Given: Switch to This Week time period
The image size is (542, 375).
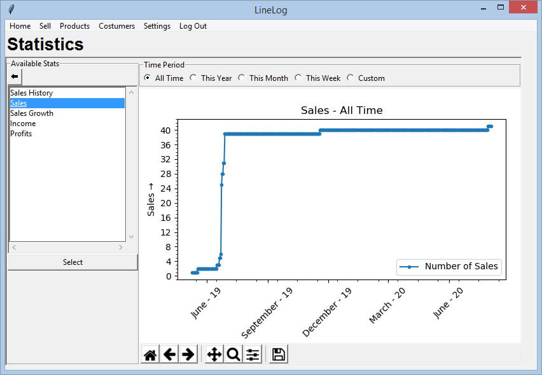Looking at the screenshot, I should coord(298,78).
